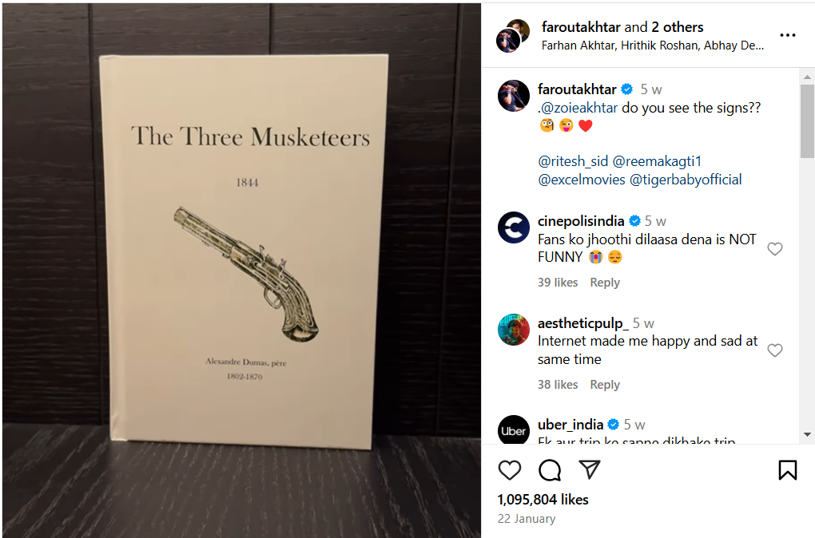Save post with bookmark icon
Screen dimensions: 815x538
click(787, 470)
